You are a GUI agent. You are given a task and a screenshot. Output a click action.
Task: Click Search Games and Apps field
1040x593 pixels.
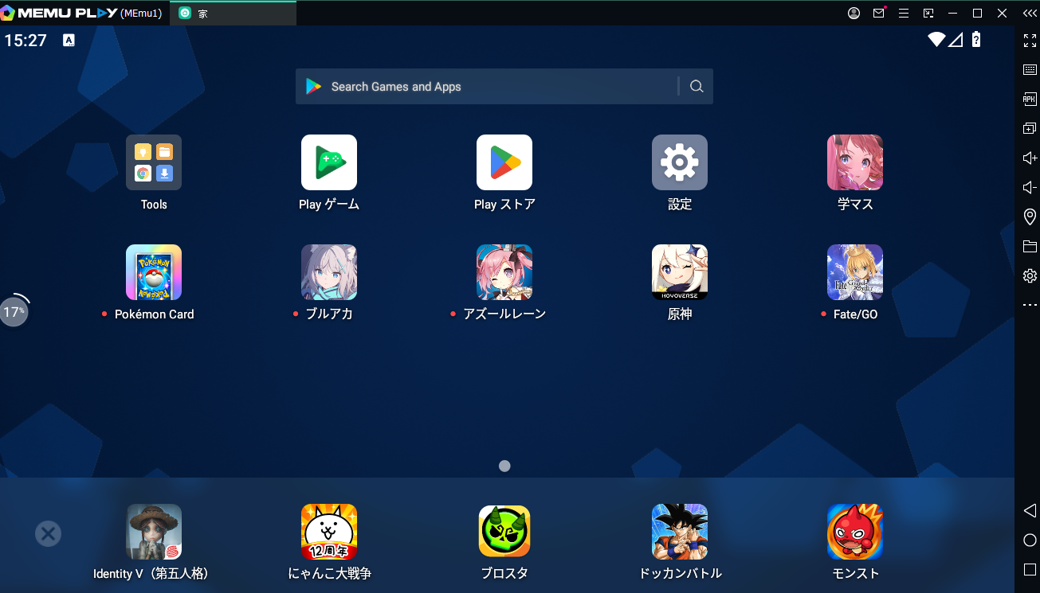[x=504, y=87]
